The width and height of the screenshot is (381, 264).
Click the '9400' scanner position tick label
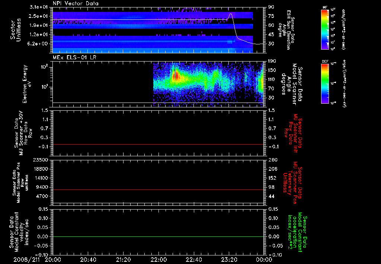42,187
